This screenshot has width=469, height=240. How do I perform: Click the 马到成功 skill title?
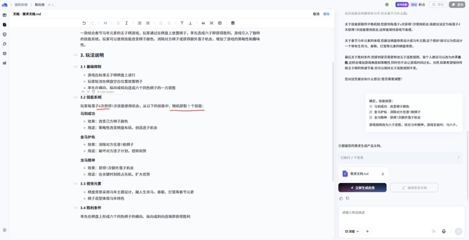point(88,114)
